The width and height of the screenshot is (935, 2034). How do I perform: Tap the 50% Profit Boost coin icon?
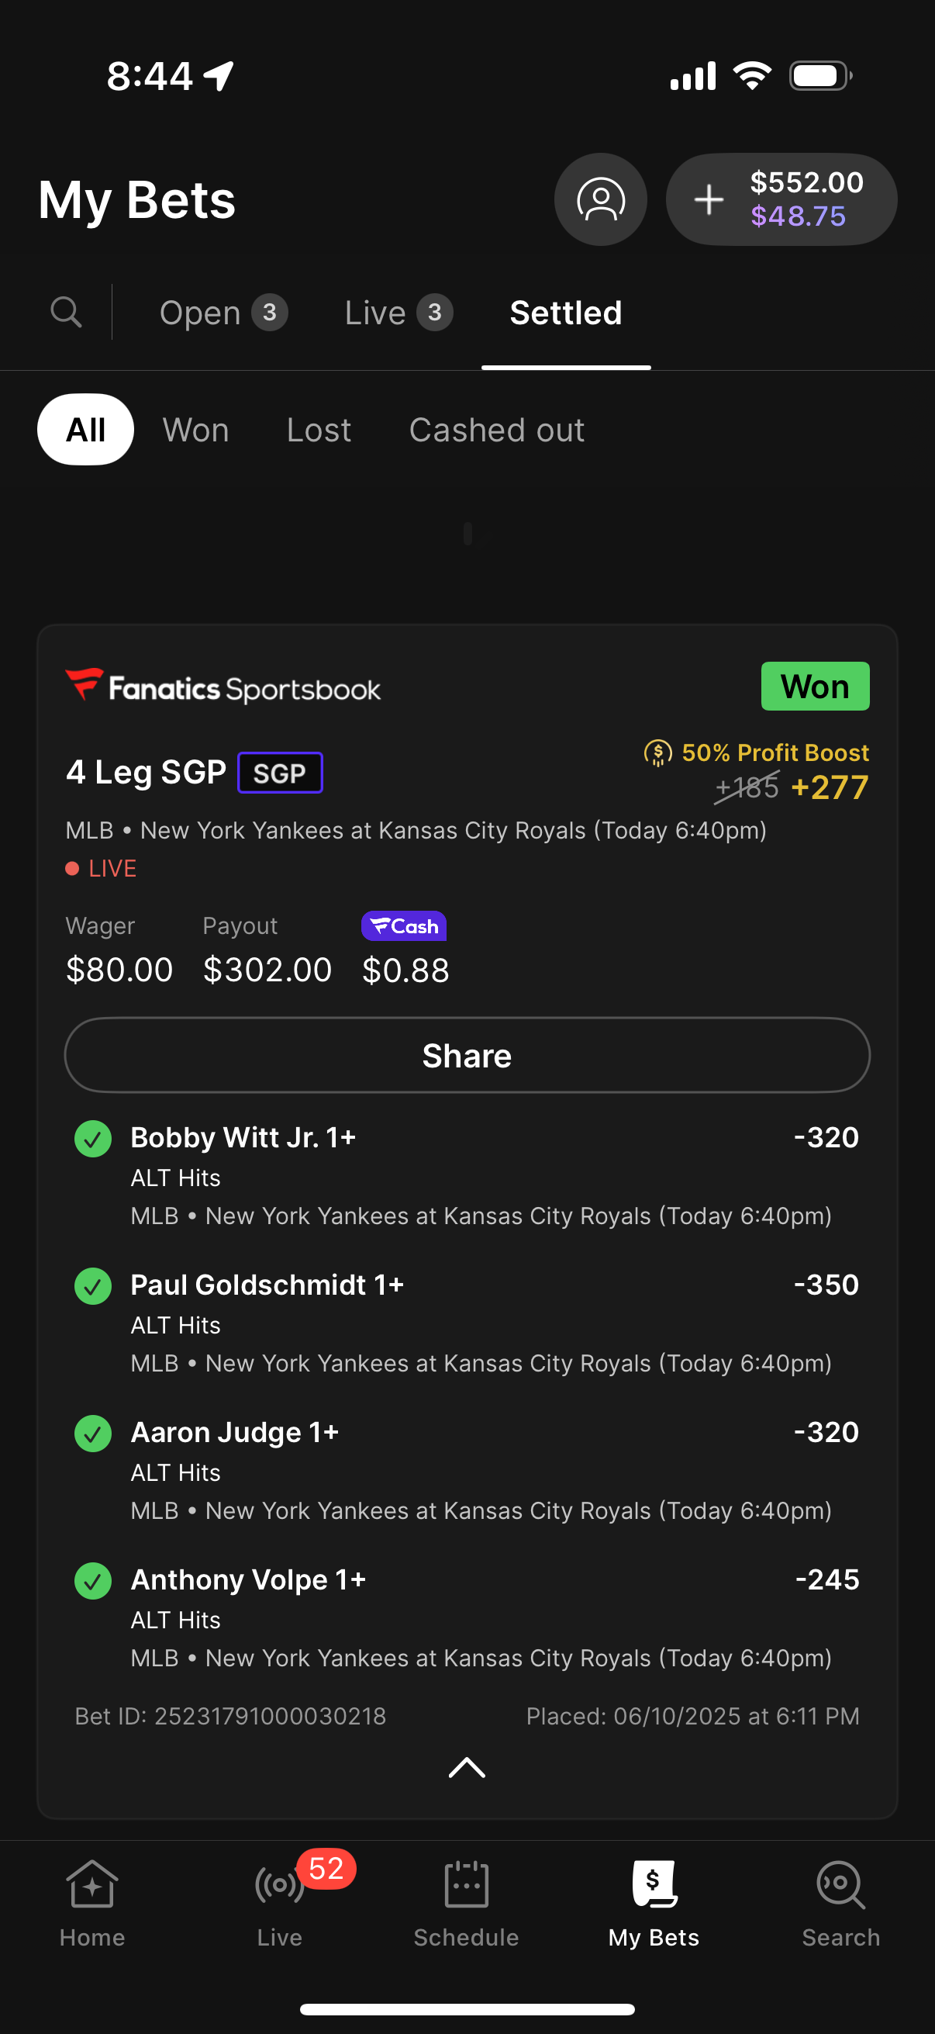coord(658,752)
